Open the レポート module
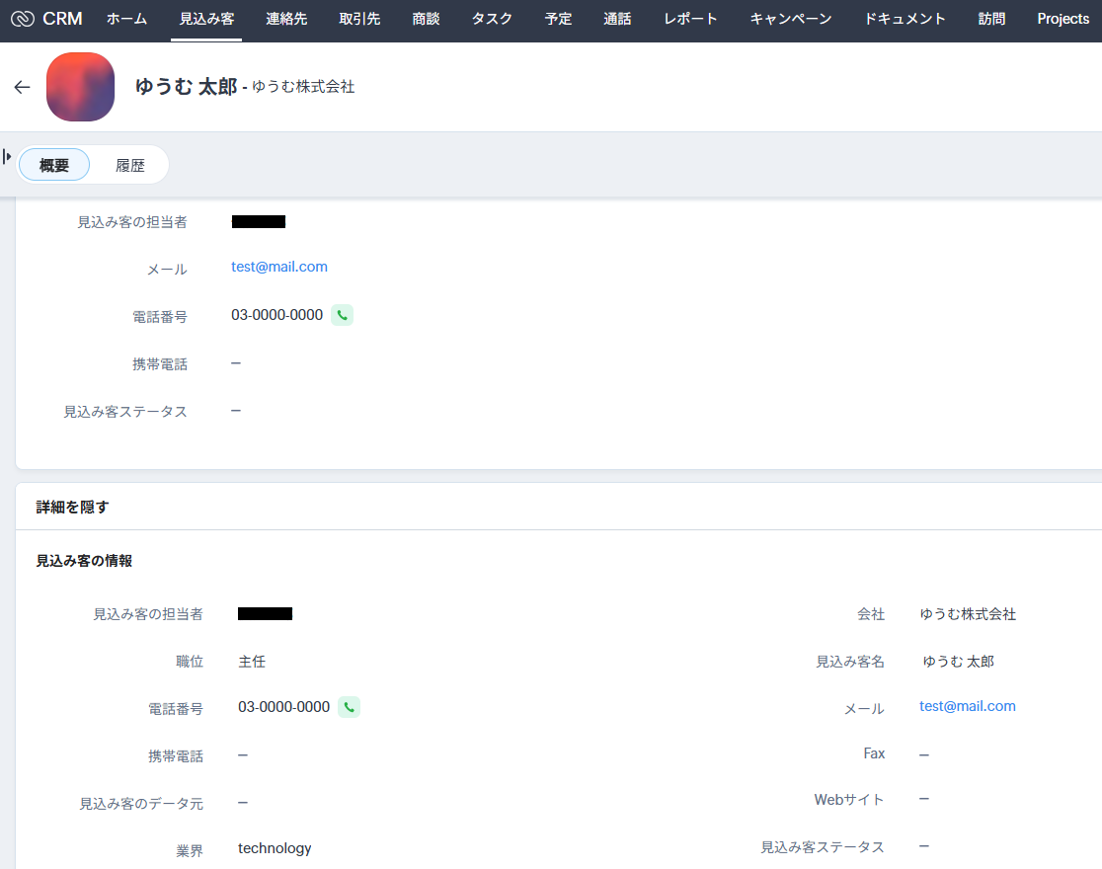 click(690, 19)
